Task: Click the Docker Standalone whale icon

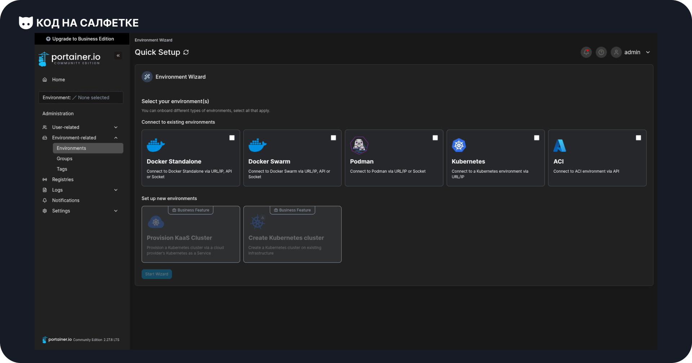Action: coord(156,145)
